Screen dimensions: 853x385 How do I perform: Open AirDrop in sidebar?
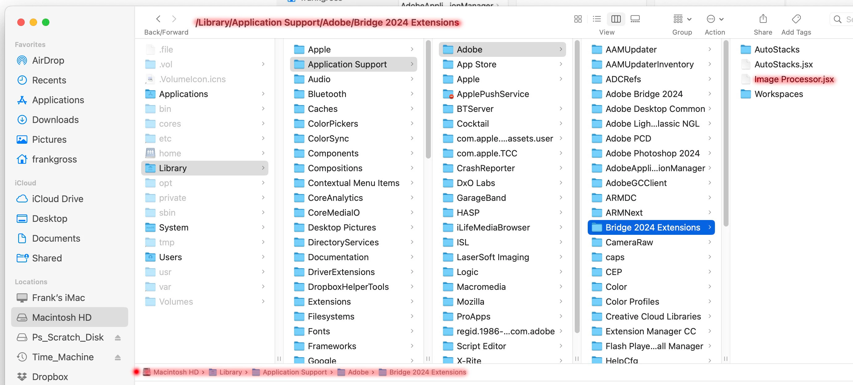(x=48, y=60)
